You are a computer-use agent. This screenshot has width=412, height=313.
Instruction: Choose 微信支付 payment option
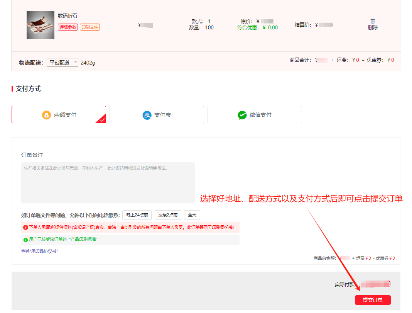click(x=255, y=115)
